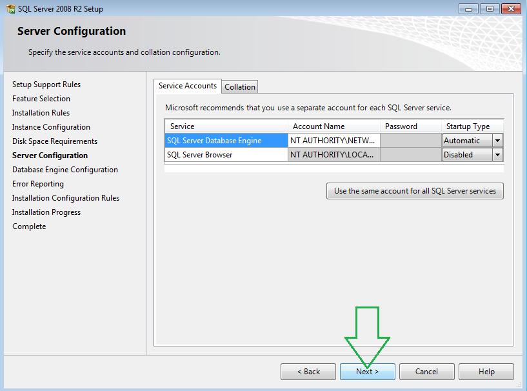This screenshot has width=527, height=391.
Task: Click Setup Support Rules step
Action: click(x=46, y=85)
